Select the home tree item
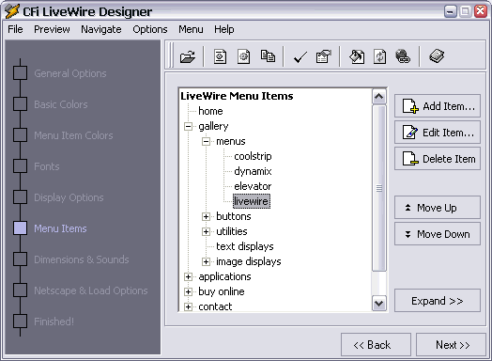Image resolution: width=492 pixels, height=361 pixels. [x=210, y=111]
